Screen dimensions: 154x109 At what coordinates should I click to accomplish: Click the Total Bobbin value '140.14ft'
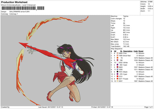[126, 46]
